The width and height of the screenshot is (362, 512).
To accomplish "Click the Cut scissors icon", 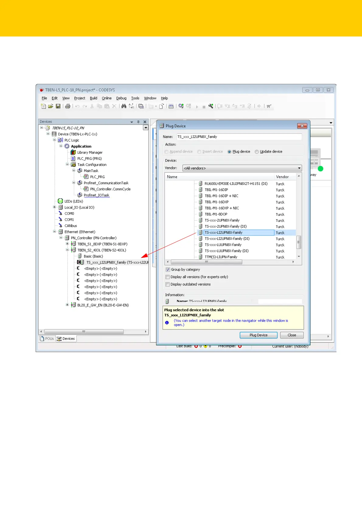I will (92, 106).
